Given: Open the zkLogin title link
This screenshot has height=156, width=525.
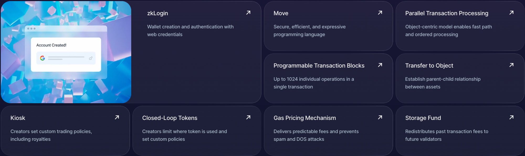Looking at the screenshot, I should [x=157, y=13].
